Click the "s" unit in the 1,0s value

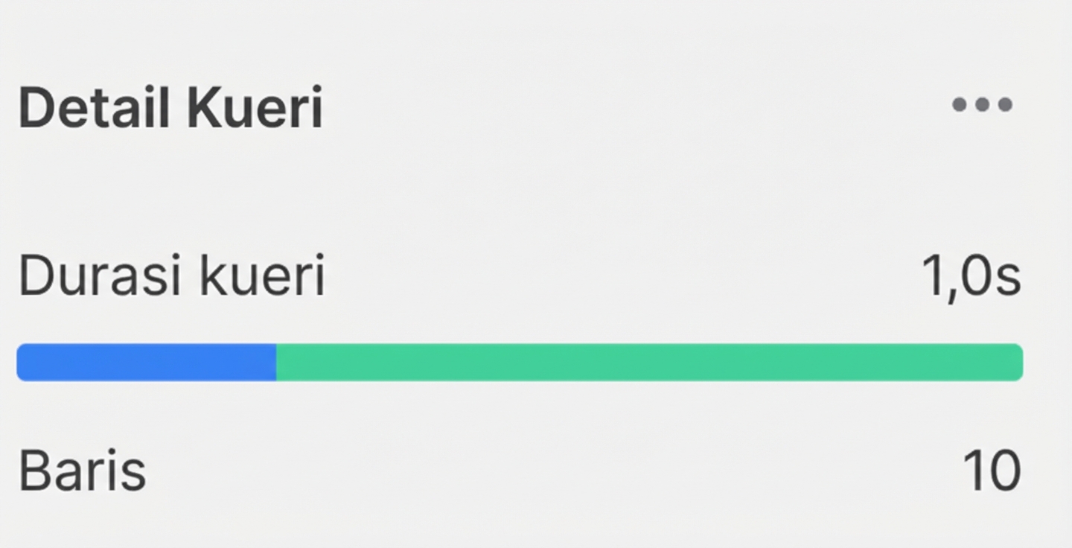tap(1008, 280)
